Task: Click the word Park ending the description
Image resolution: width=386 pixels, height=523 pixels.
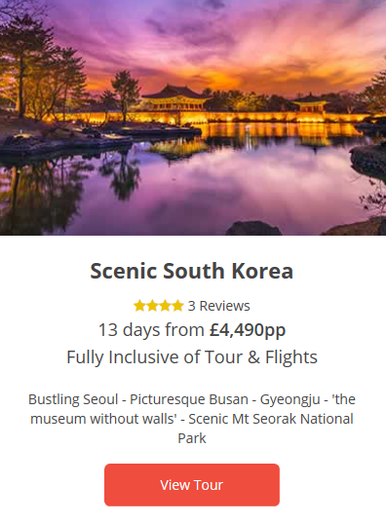Action: coord(192,438)
